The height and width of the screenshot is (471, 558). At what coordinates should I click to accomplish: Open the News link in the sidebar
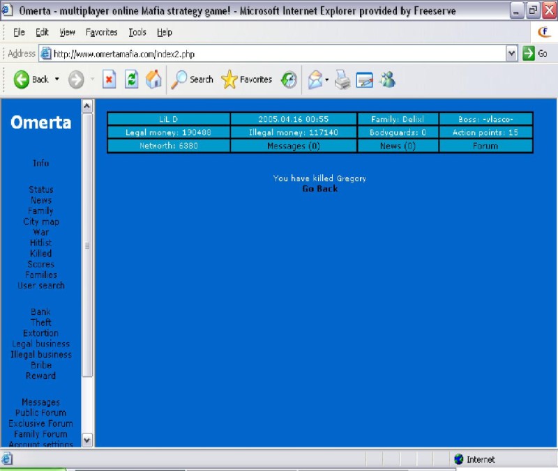pyautogui.click(x=41, y=200)
